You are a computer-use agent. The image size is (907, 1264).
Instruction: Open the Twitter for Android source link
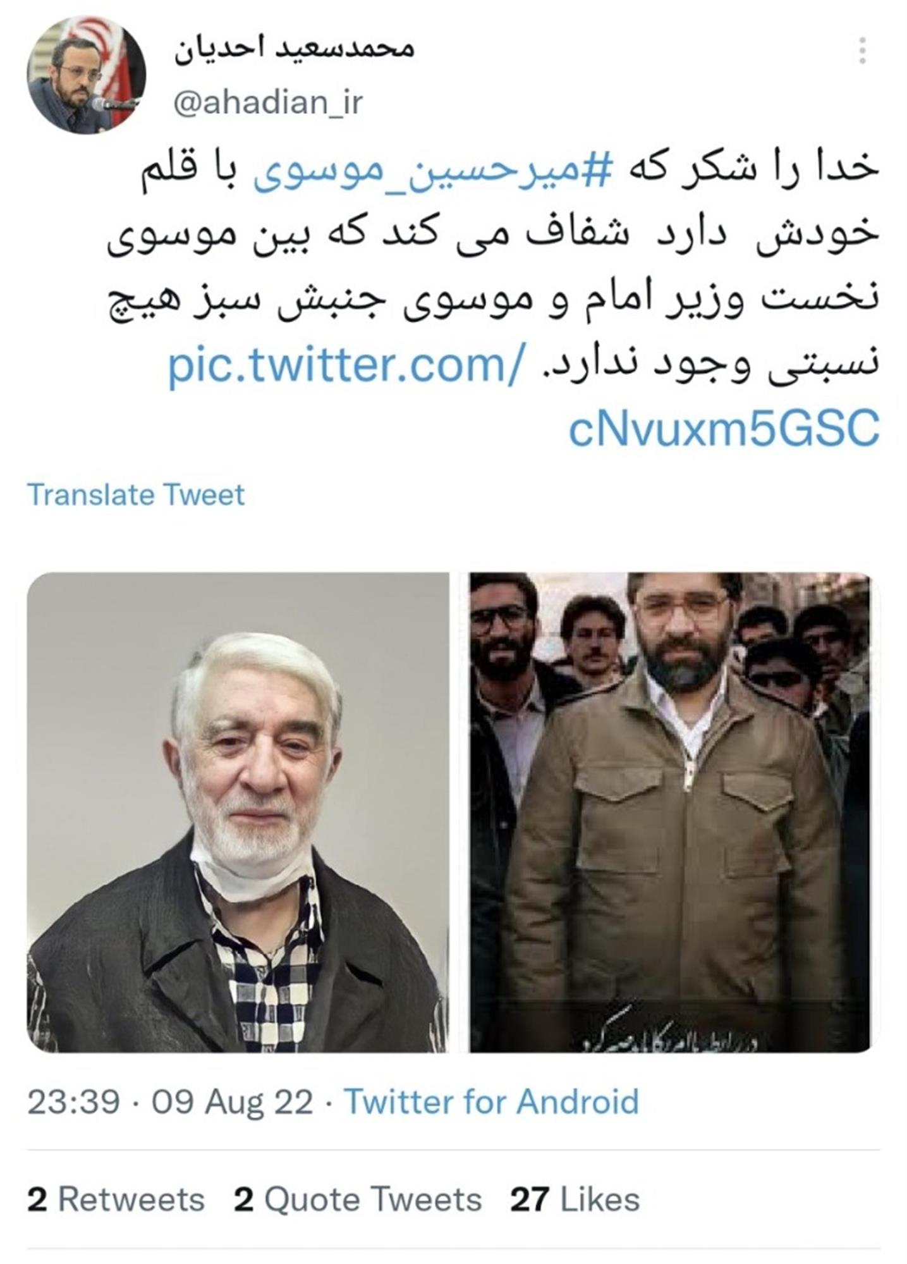(x=492, y=1119)
